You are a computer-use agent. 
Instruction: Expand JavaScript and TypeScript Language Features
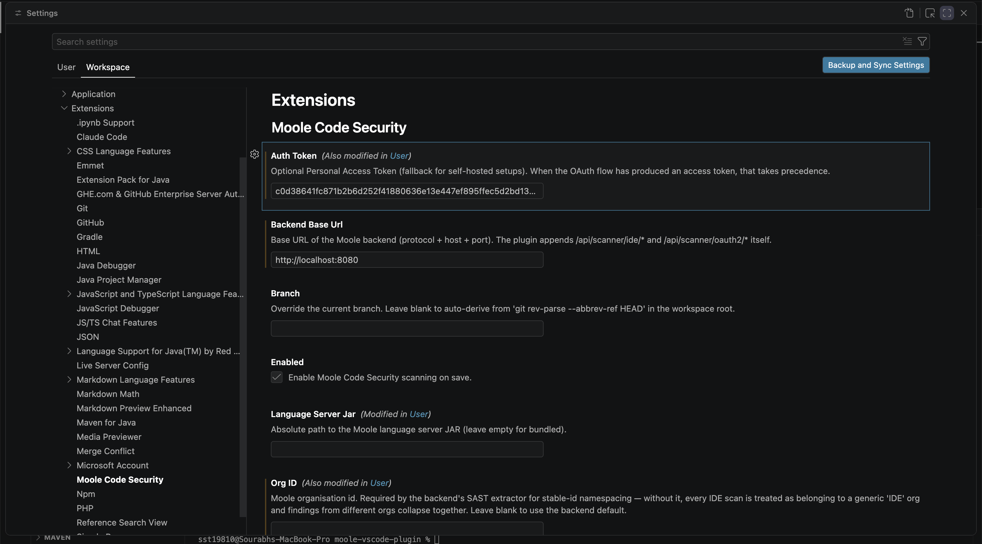click(x=69, y=294)
